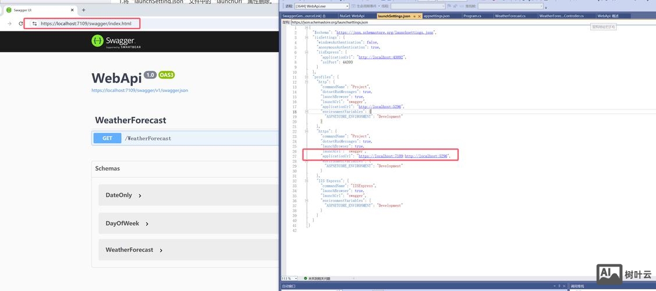
Task: Switch to the appsettings.json tab
Action: [437, 16]
